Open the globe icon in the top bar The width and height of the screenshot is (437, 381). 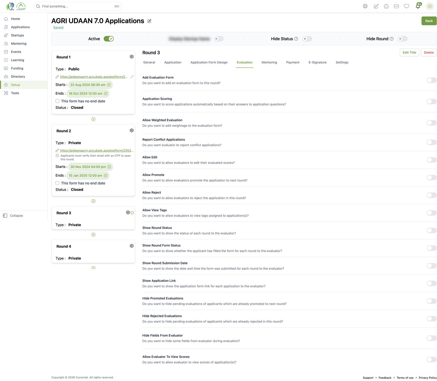365,6
